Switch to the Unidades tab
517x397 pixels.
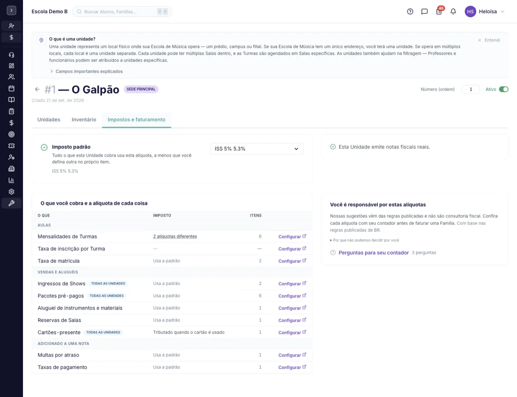click(x=49, y=120)
